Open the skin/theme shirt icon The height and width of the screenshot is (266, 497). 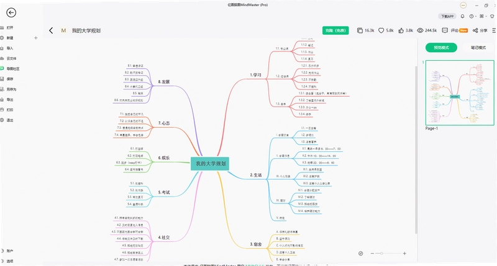point(492,16)
